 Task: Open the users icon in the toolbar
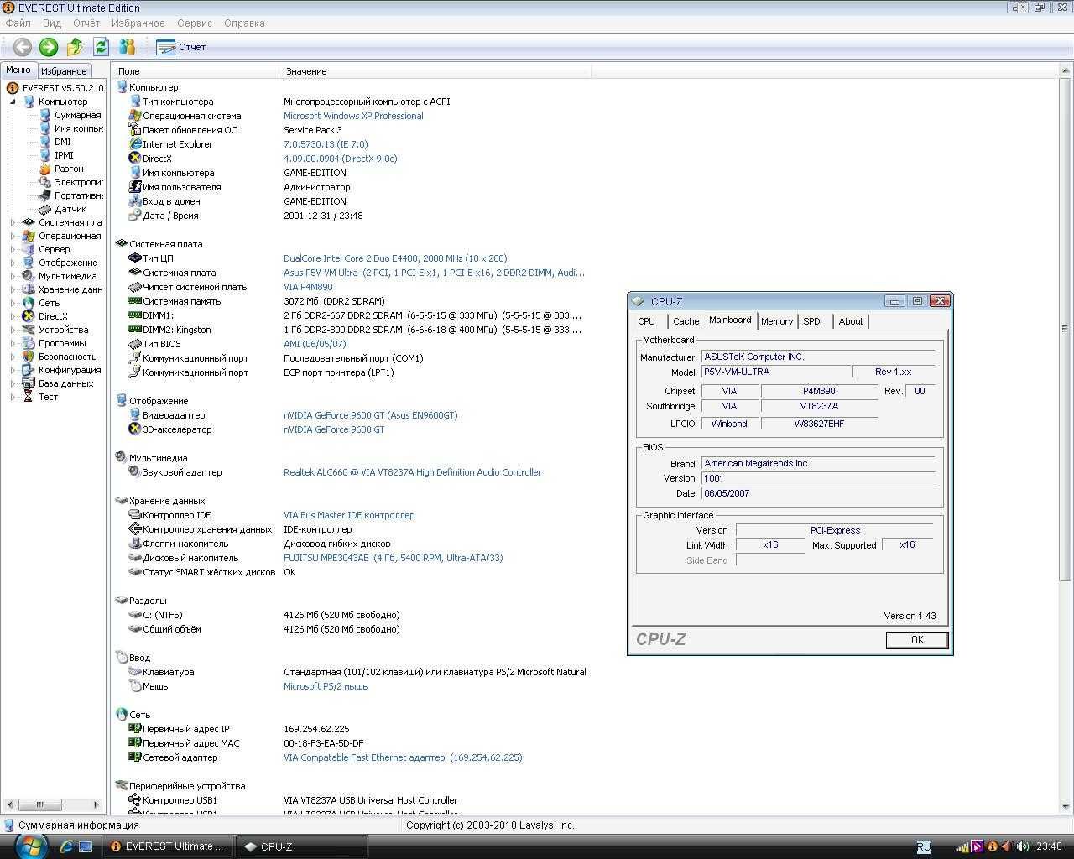(x=128, y=47)
